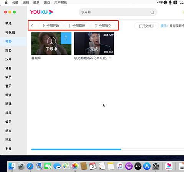This screenshot has height=172, width=184.
Task: Click the microphone icon in menu bar
Action: (170, 2)
